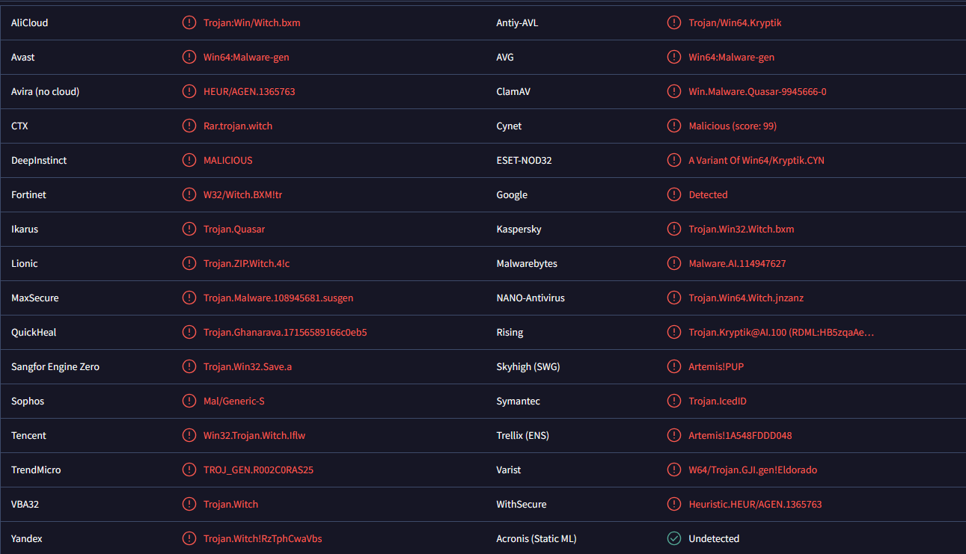Click the warning icon in the AVG row
Screen dimensions: 966x554
click(674, 57)
